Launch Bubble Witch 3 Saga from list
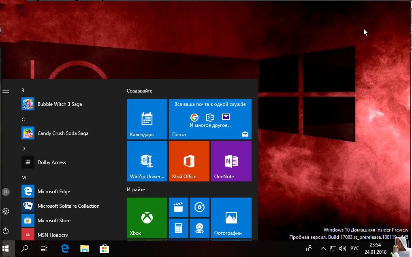The height and width of the screenshot is (257, 412). coord(60,104)
